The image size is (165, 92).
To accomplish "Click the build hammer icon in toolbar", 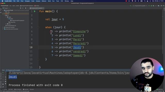I will 130,6.
